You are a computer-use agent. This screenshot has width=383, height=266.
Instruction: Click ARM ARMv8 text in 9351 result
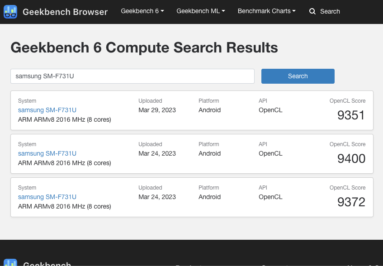(x=65, y=120)
